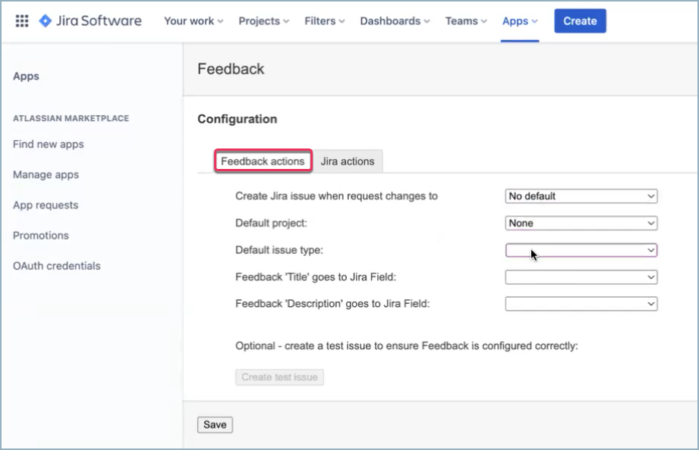
Task: Click the Configuration heading
Action: (x=237, y=119)
